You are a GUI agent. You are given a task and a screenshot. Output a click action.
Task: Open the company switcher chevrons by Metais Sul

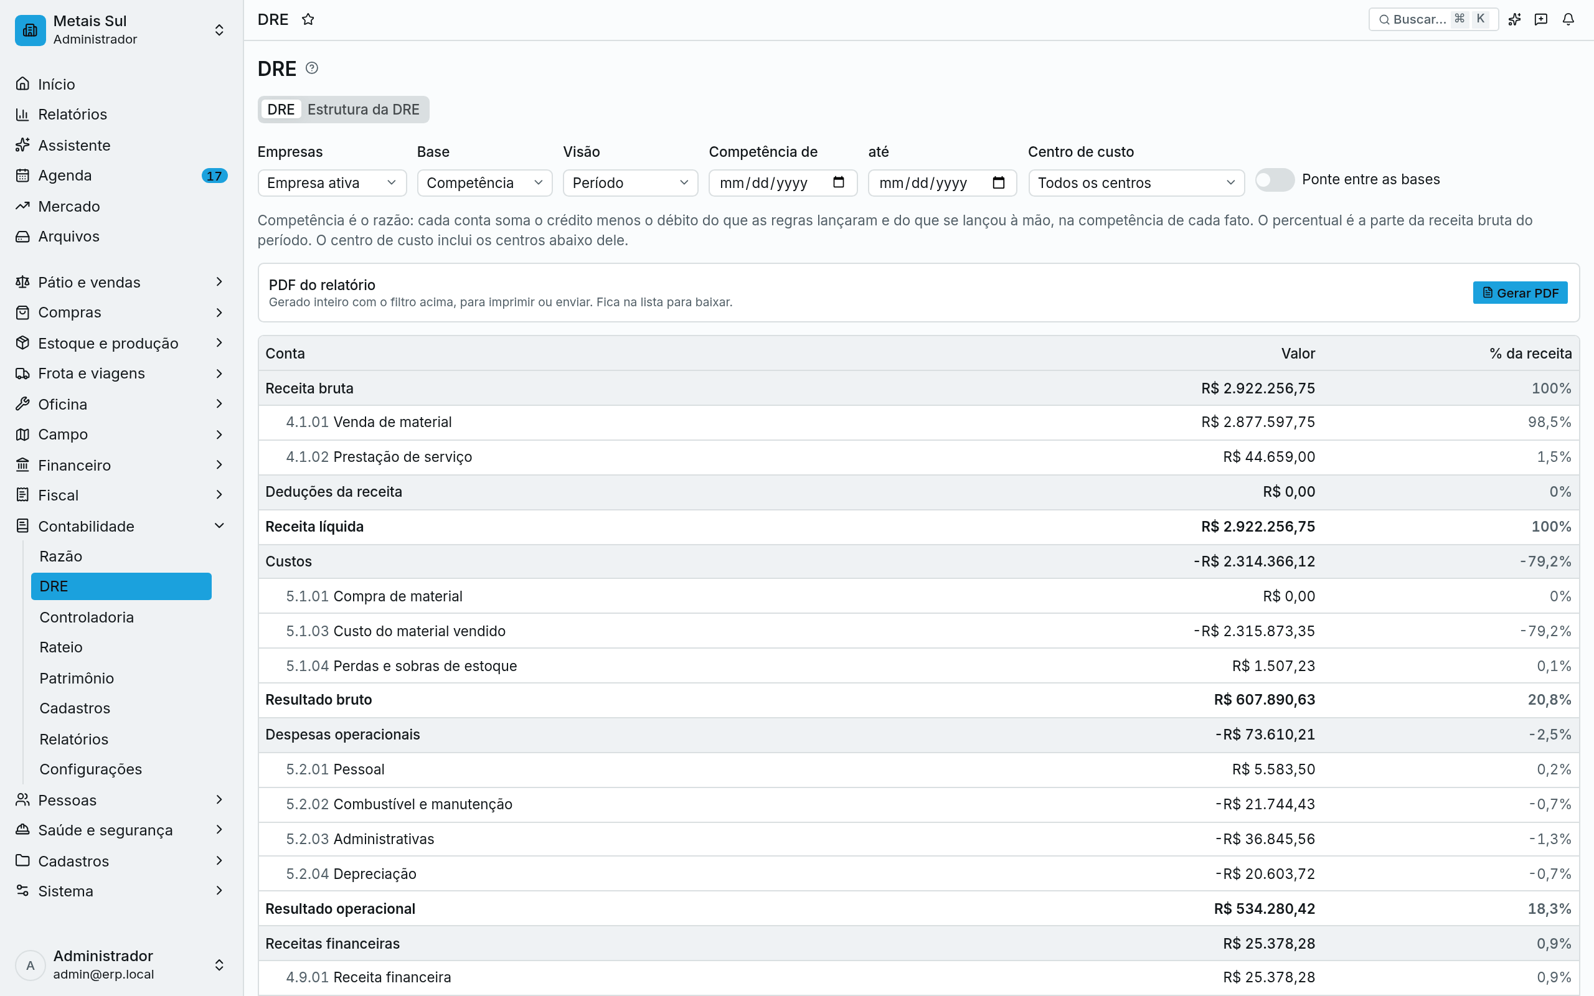point(219,30)
